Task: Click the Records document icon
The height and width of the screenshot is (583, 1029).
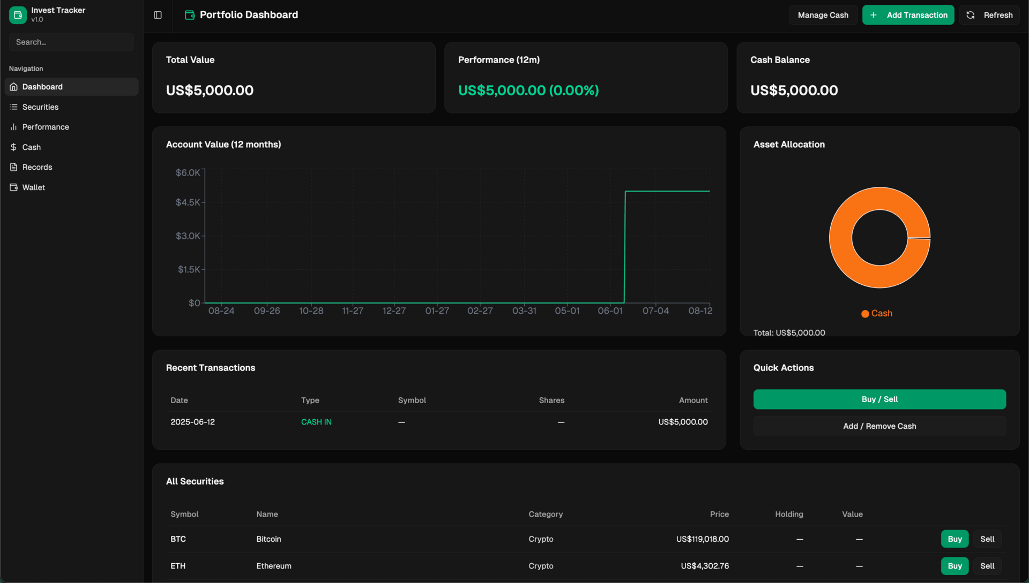Action: (14, 167)
